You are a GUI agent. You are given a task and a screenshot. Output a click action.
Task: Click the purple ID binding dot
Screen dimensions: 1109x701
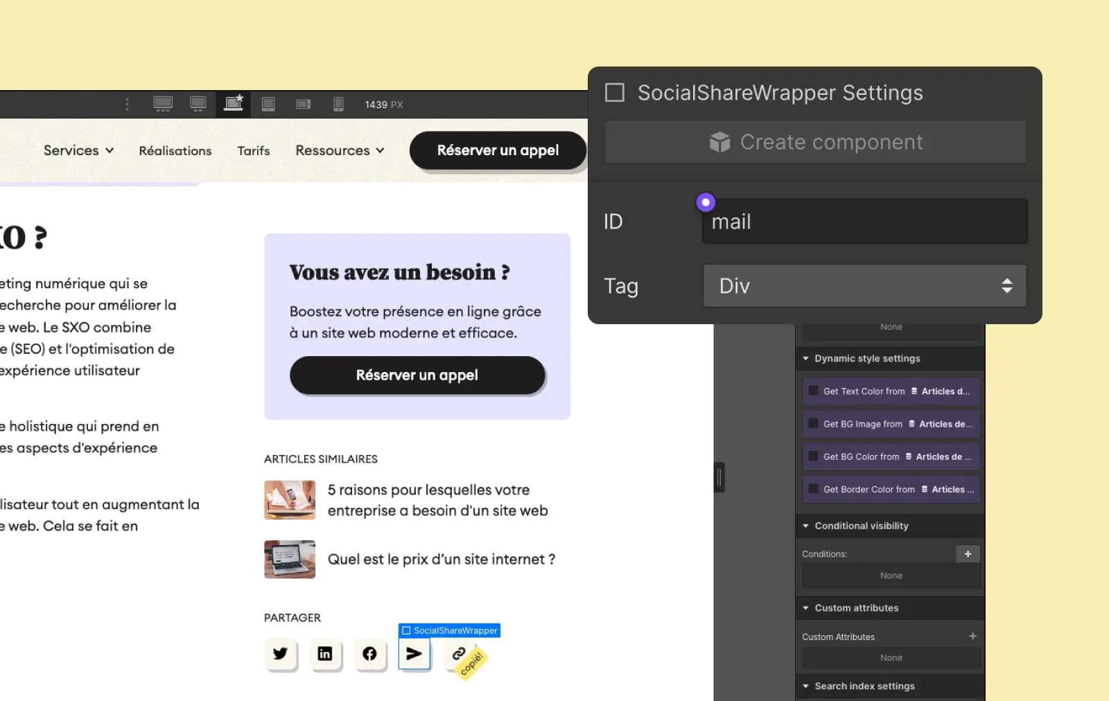(x=706, y=202)
